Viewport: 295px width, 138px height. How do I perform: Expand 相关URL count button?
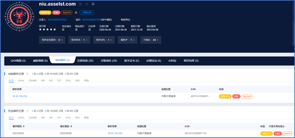coord(104,40)
